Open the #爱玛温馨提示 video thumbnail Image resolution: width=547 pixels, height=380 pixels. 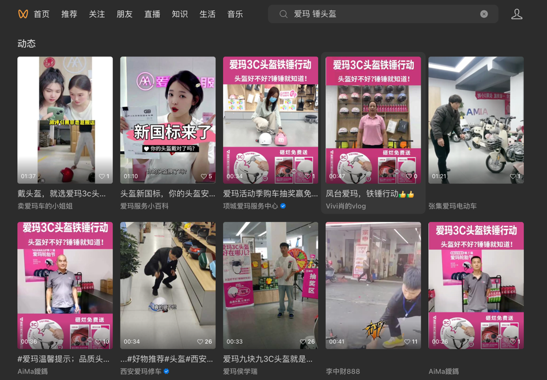[65, 285]
